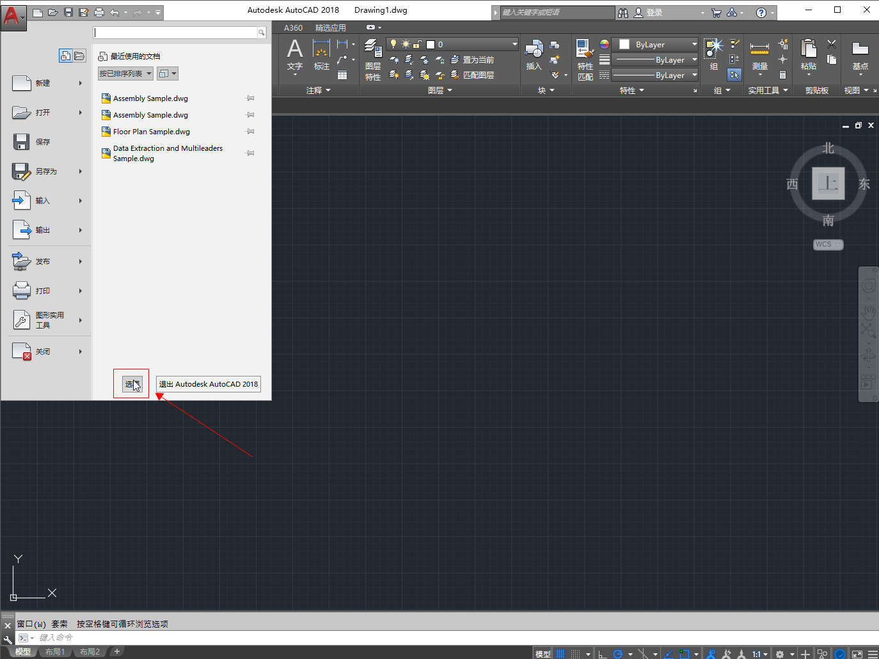Screen dimensions: 879x659
Task: Toggle hardware acceleration icon in status bar
Action: coord(841,654)
